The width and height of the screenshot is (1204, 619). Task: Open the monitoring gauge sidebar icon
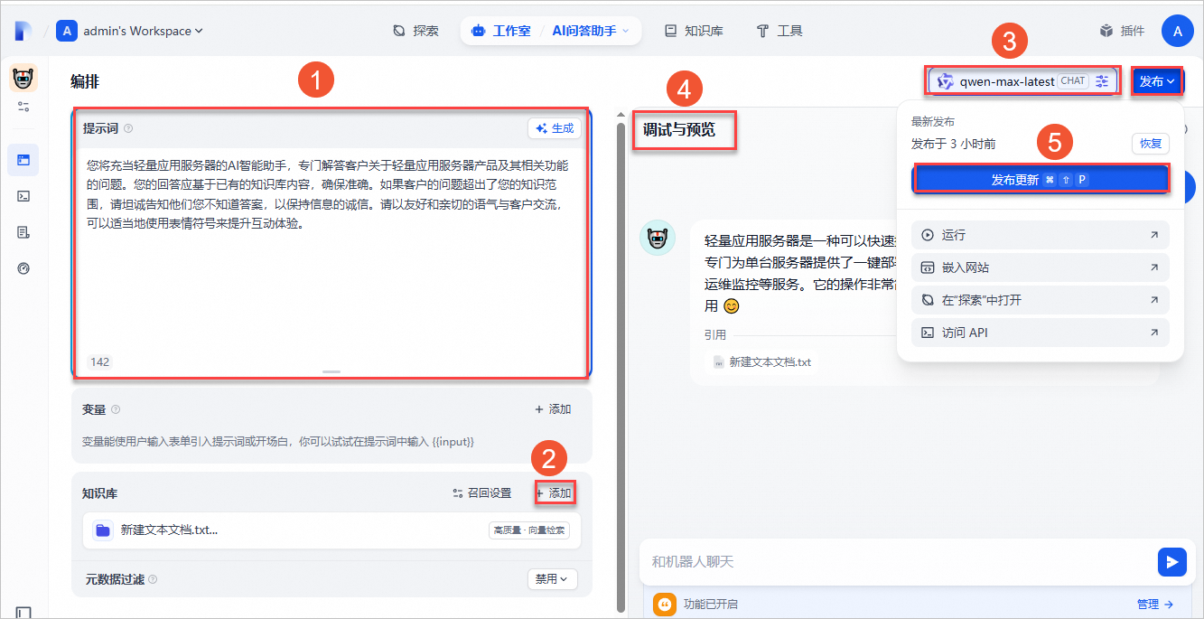click(23, 268)
